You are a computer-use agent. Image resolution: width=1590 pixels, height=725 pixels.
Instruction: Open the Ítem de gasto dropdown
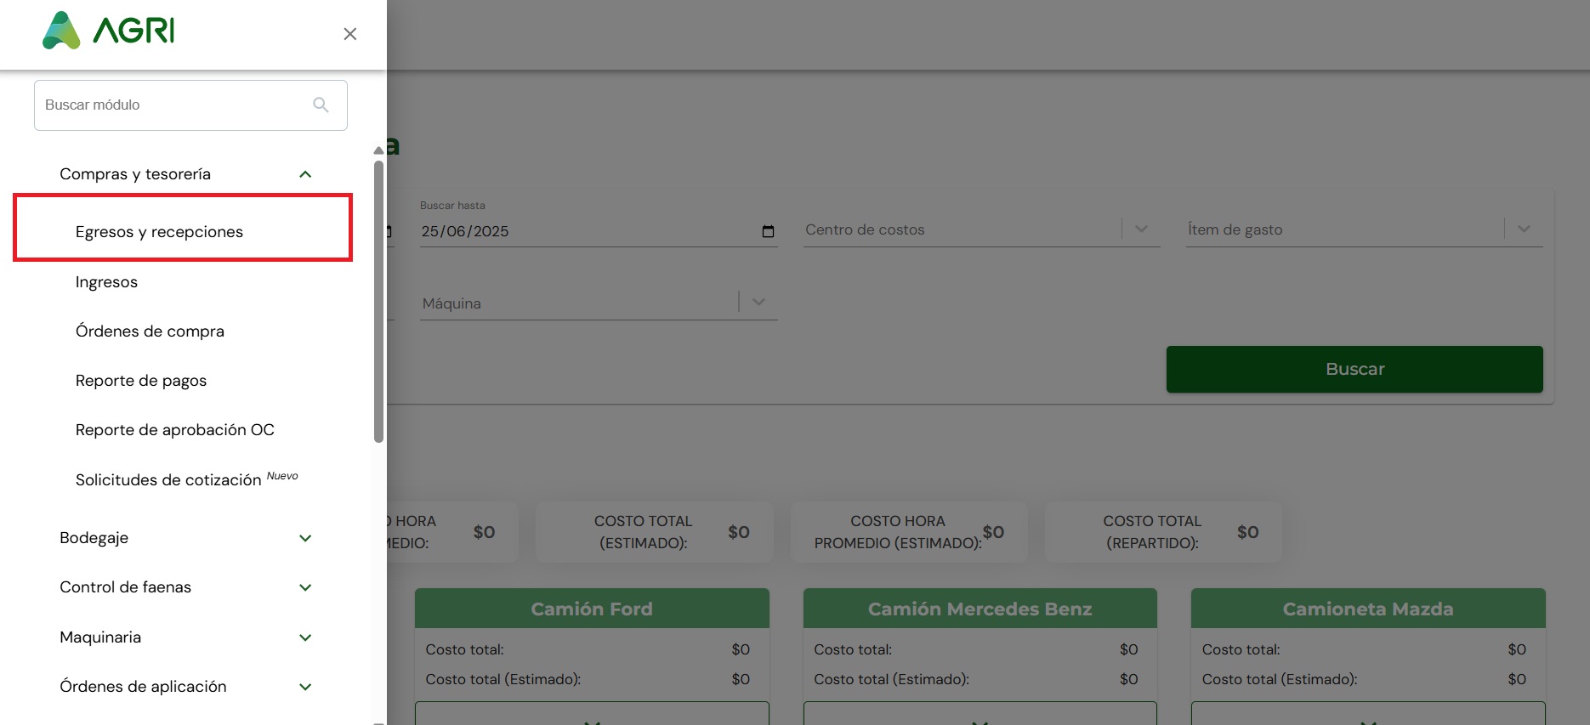coord(1365,229)
